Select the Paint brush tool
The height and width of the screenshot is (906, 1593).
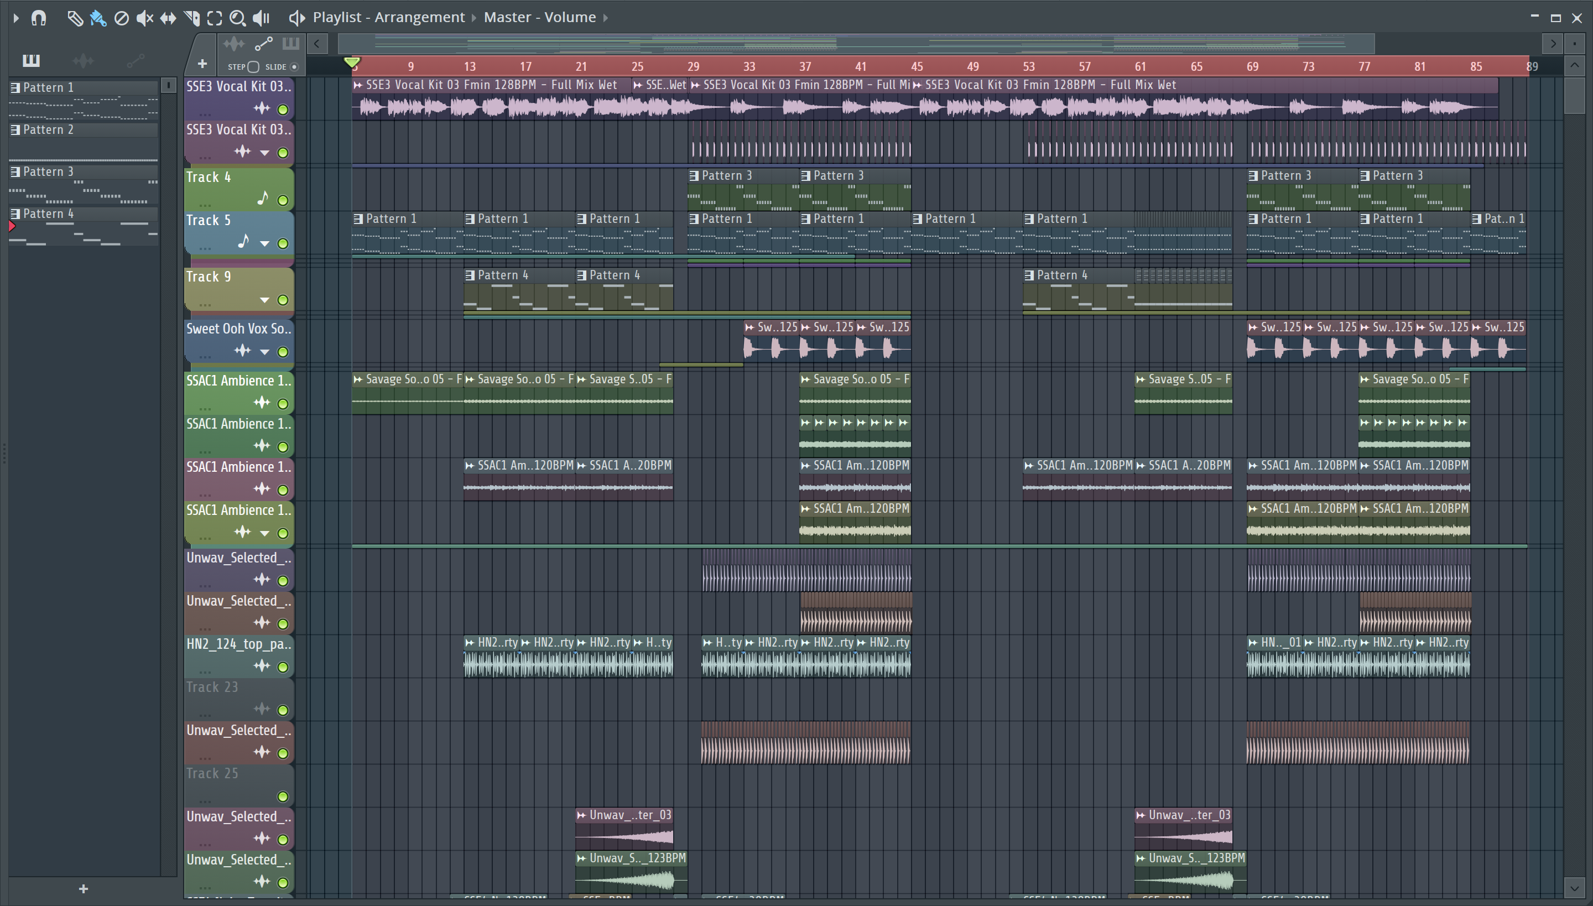(x=98, y=18)
